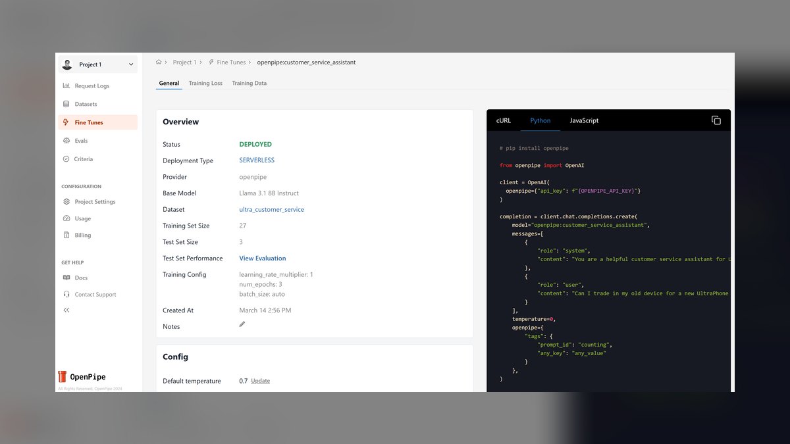Click the pip install openpipe comment
790x444 pixels.
534,148
